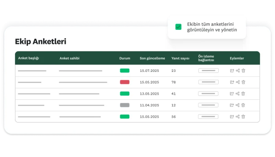Delete the survey updated 13.05.2025
Screen dimensions: 275x157
[x=243, y=94]
